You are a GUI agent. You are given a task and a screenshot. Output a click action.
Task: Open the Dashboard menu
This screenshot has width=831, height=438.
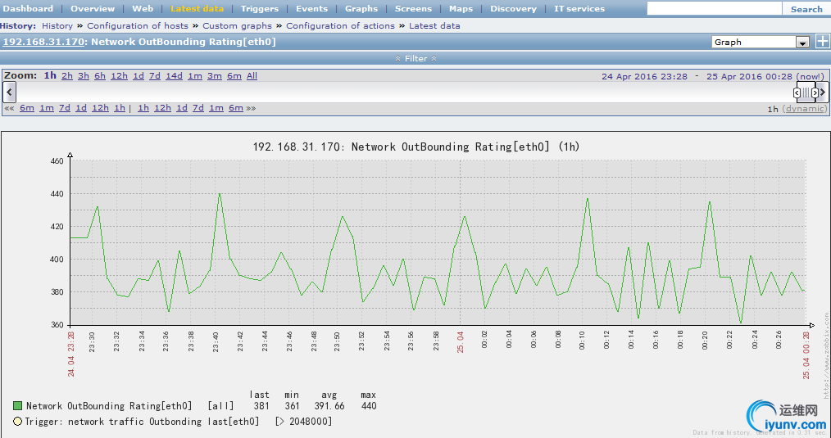28,8
